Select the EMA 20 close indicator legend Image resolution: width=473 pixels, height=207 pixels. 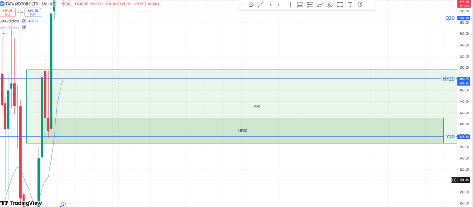tap(10, 21)
